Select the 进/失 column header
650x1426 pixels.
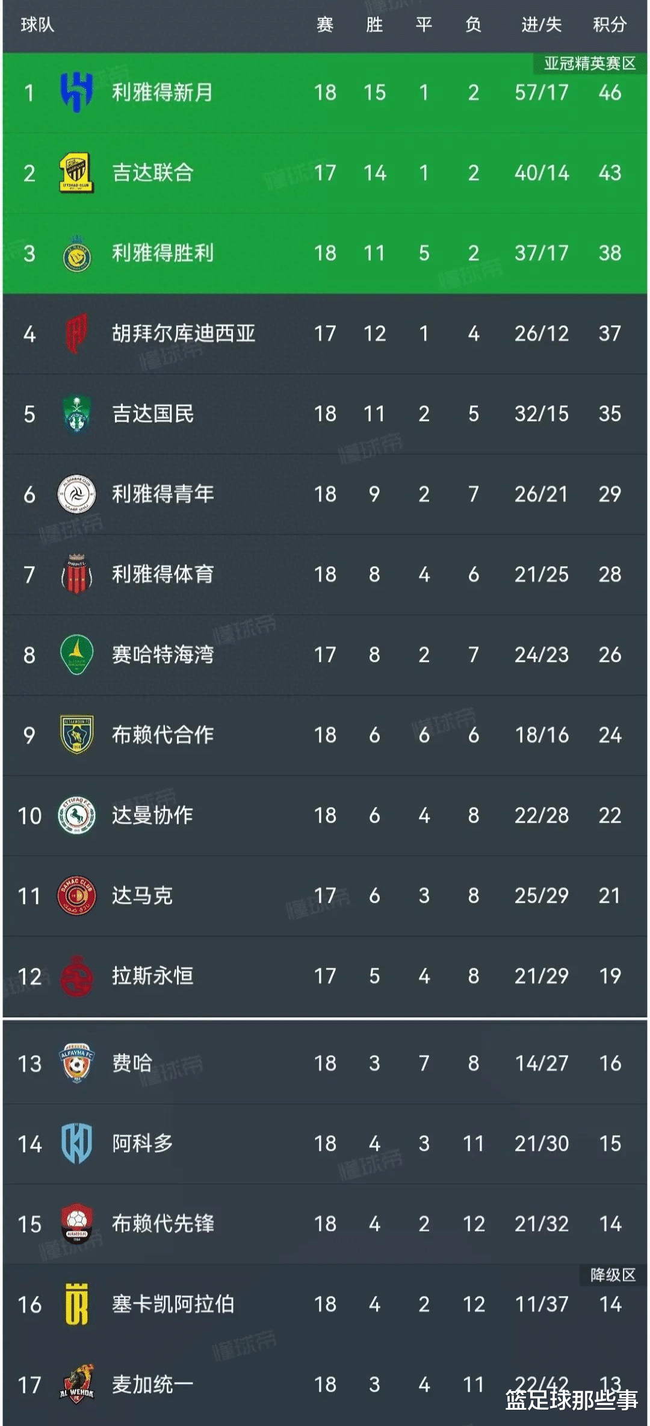click(x=541, y=25)
